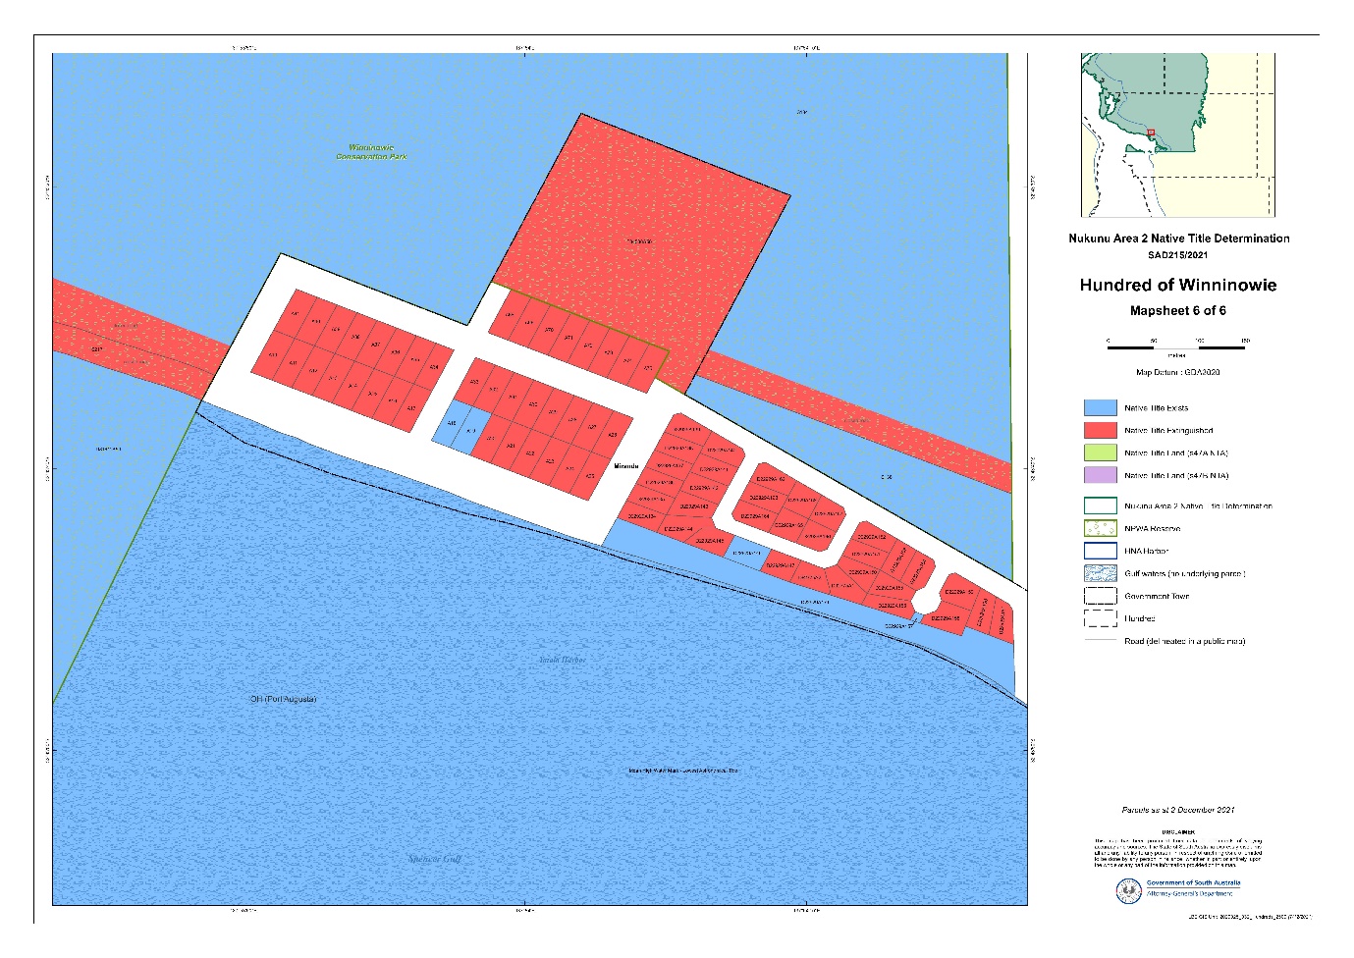
Task: Click the Hundred of Winninowie heading
Action: coord(1178,285)
